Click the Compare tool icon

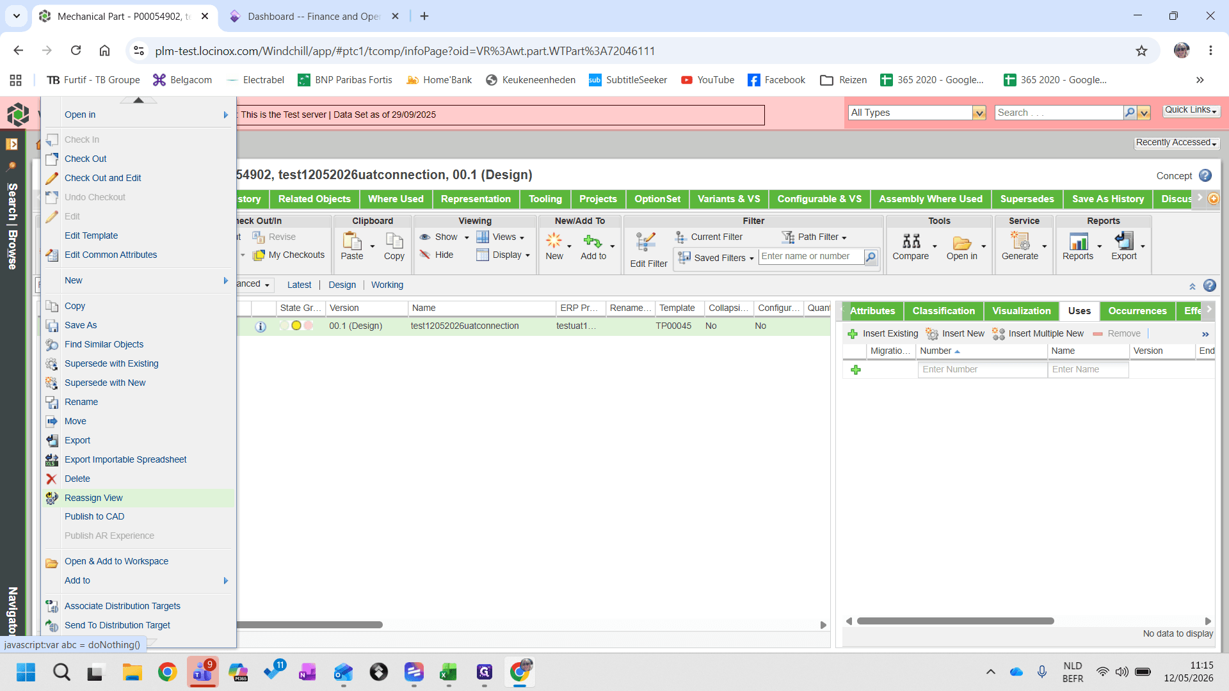point(911,241)
